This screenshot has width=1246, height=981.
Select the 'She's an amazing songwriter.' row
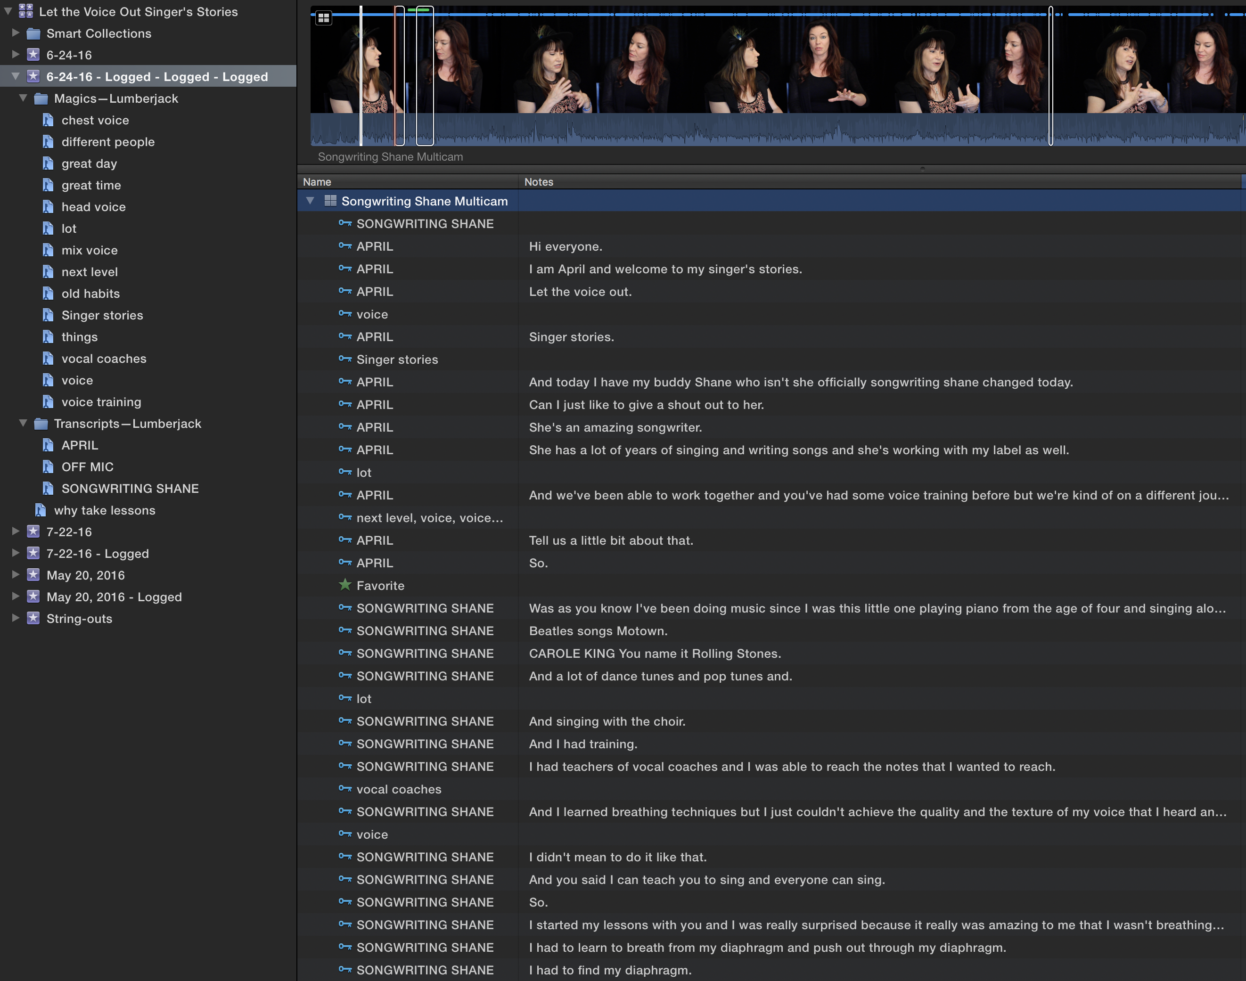(x=771, y=427)
